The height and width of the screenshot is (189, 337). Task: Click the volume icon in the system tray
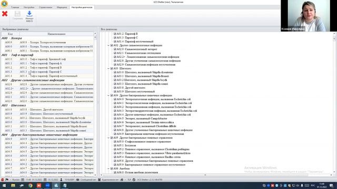(x=298, y=185)
